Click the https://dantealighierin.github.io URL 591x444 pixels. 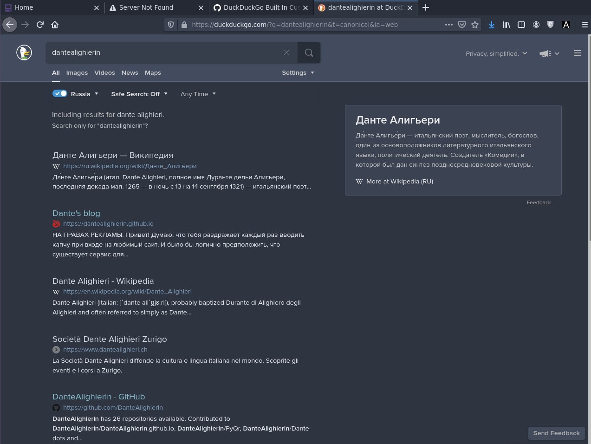pyautogui.click(x=108, y=224)
